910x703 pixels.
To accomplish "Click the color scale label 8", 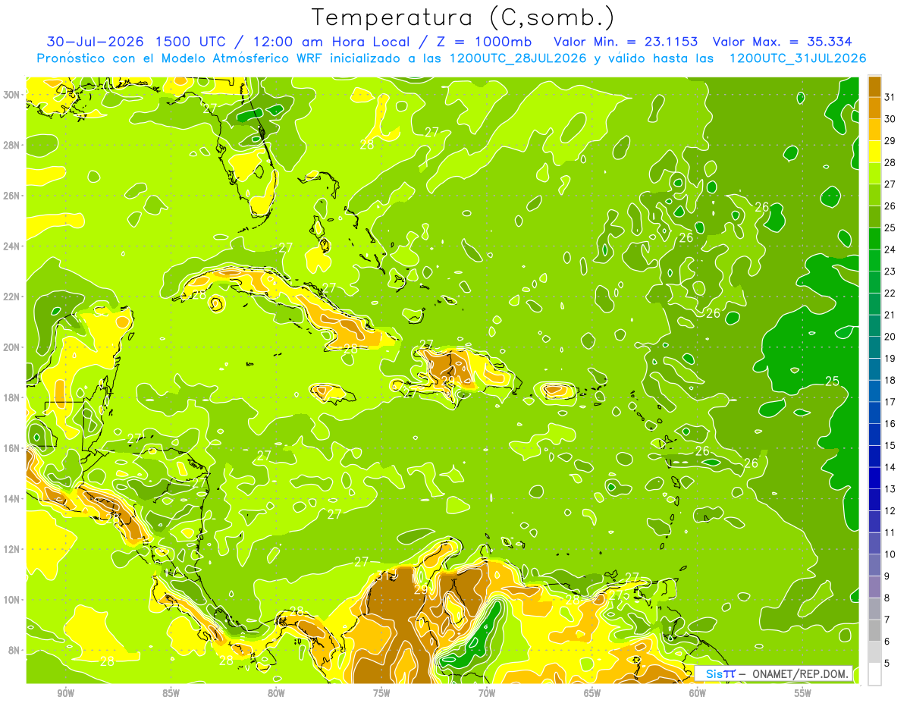I will 887,598.
